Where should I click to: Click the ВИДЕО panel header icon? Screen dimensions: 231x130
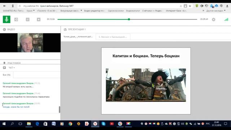coord(4,30)
